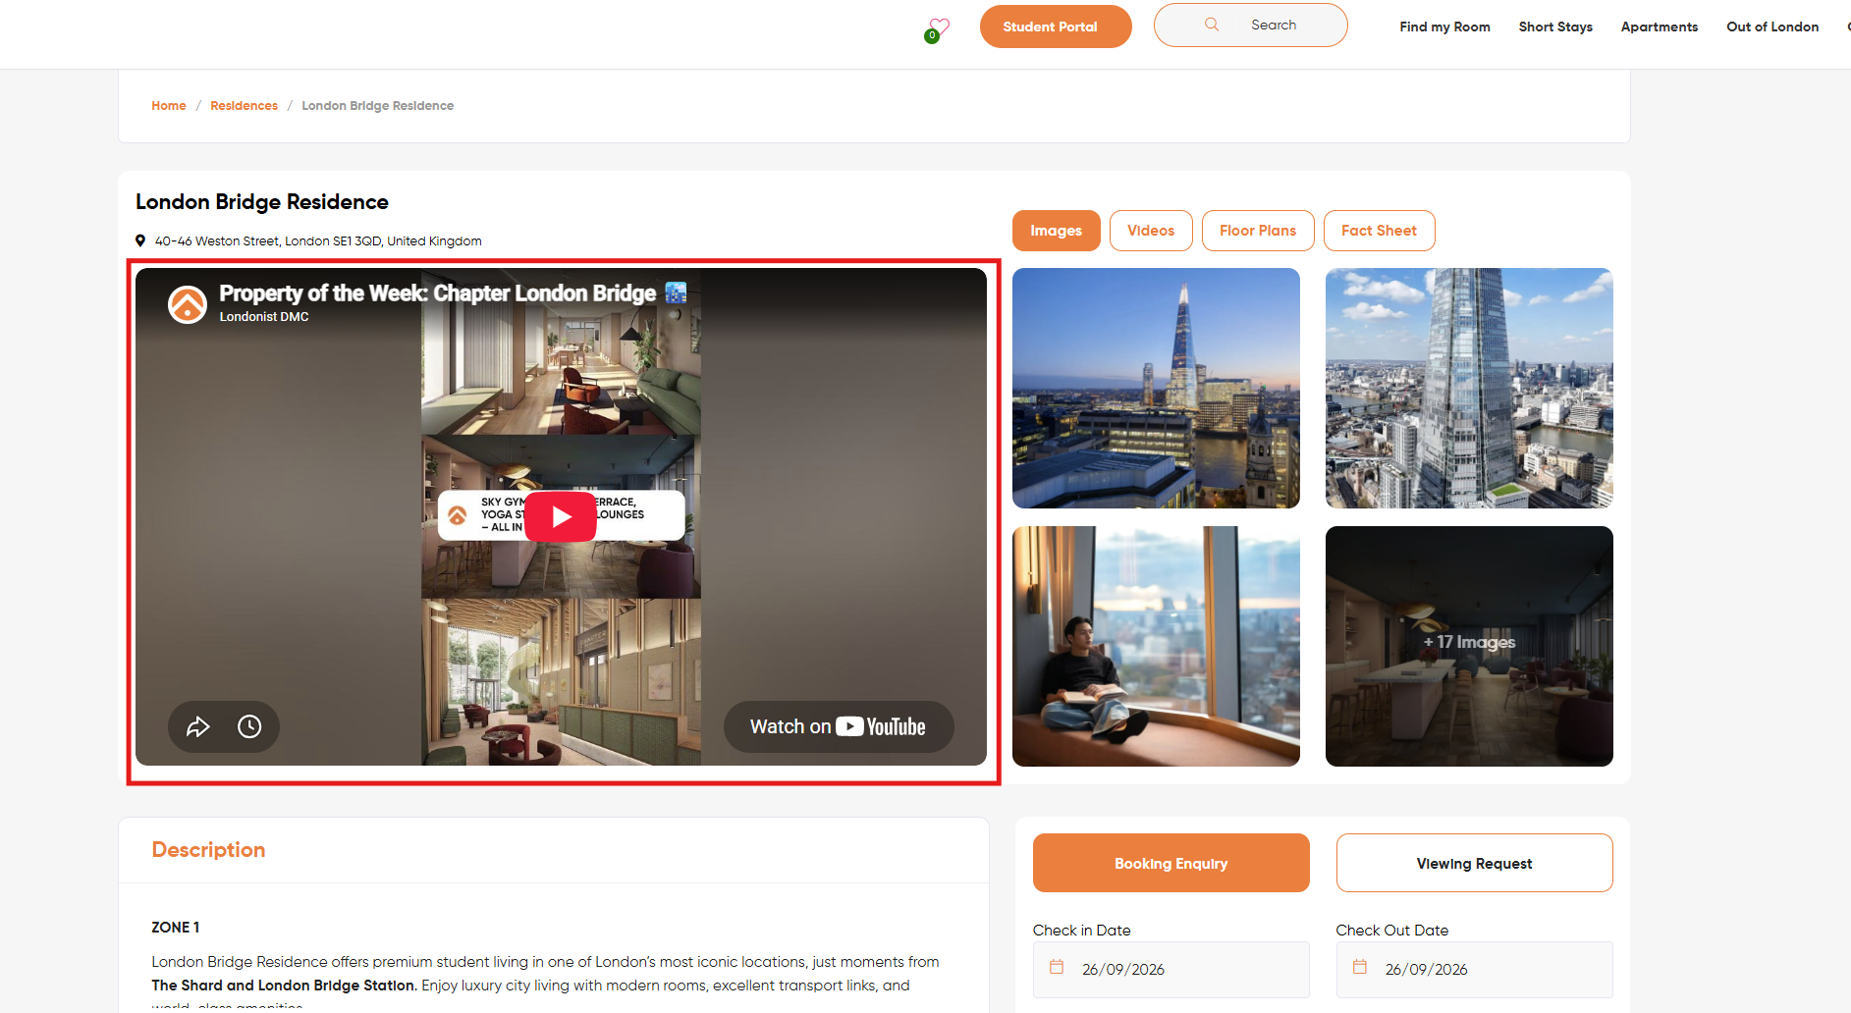Open the Shard at dusk photo
The image size is (1851, 1013).
pyautogui.click(x=1156, y=388)
